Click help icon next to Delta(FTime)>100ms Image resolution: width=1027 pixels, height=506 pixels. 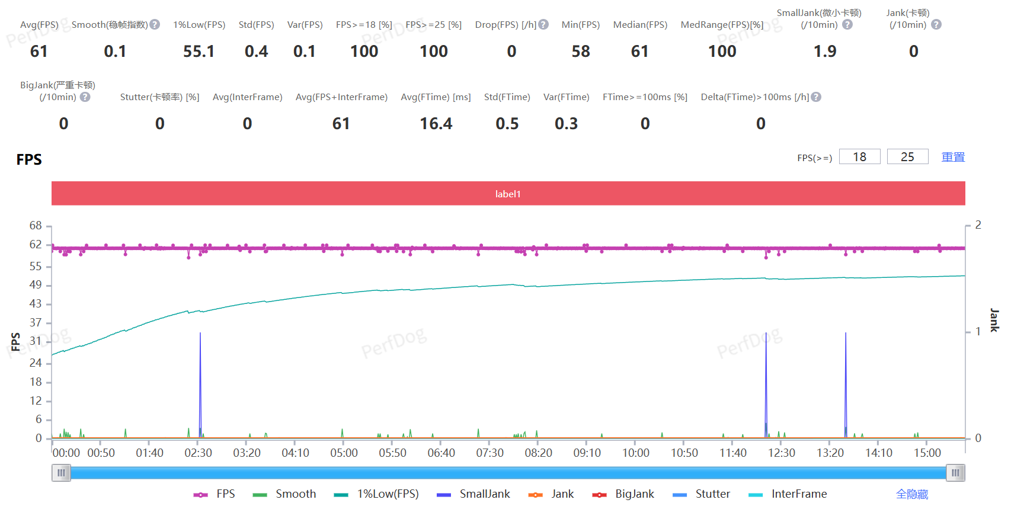pyautogui.click(x=816, y=97)
